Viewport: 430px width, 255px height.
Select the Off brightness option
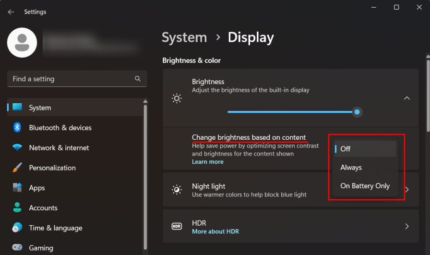tap(365, 149)
